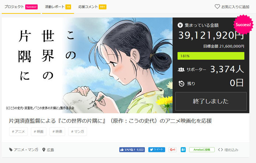Open the 応援コメント tab
Viewport: 256px width, 163px height.
point(92,7)
